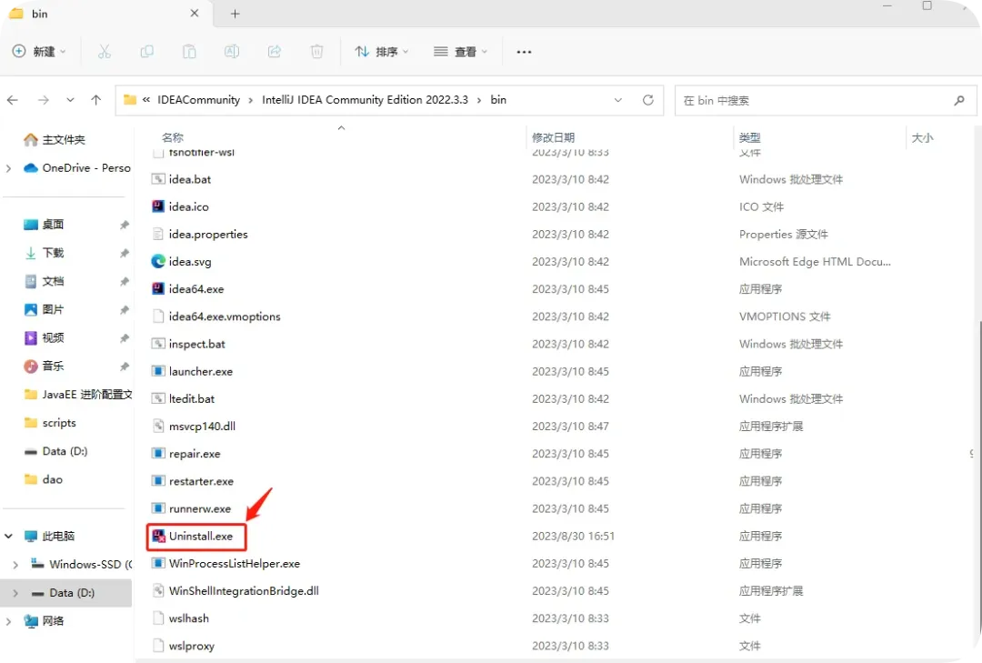Screen dimensions: 982x663
Task: Collapse the 此电脑 (This PC) node
Action: 9,536
